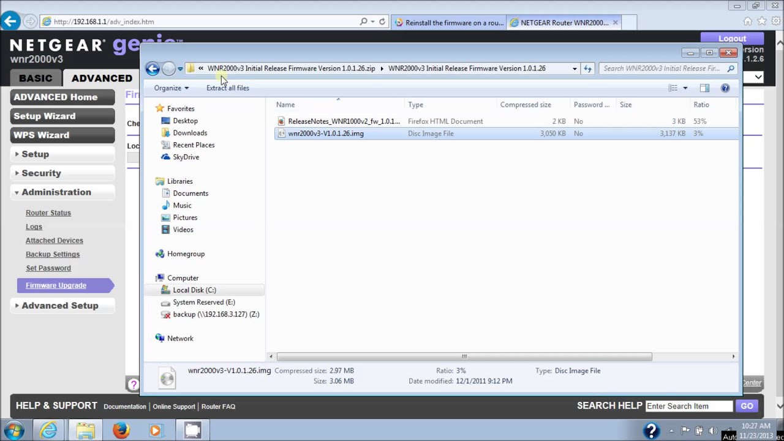This screenshot has height=441, width=784.
Task: Click the scrollbar right arrow
Action: point(733,356)
